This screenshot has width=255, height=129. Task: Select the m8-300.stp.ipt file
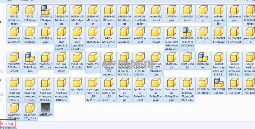pos(140,35)
